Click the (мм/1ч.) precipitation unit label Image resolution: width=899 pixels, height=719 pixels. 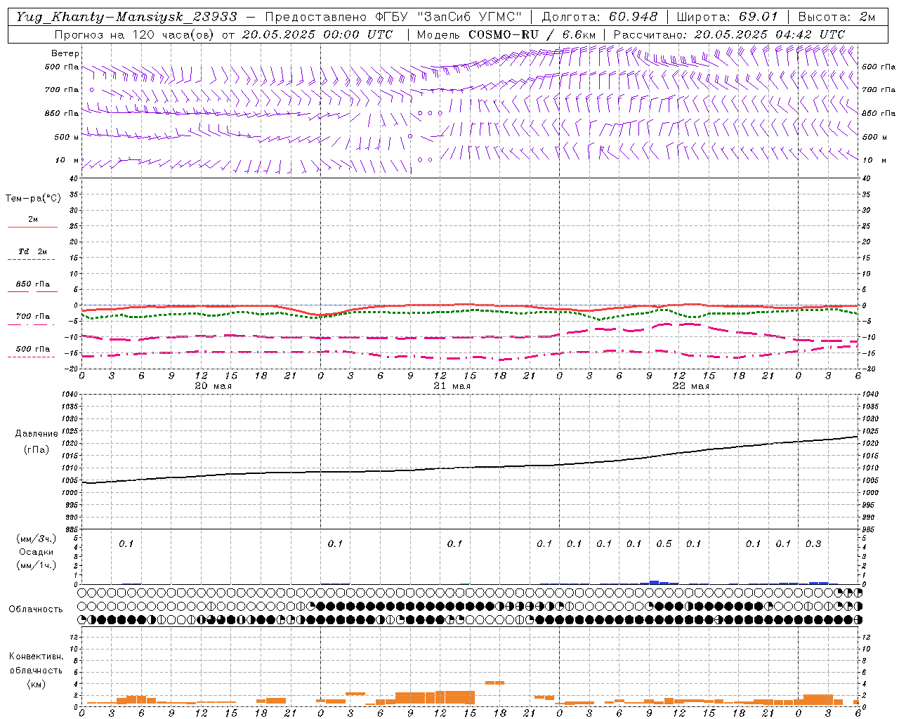(x=37, y=566)
